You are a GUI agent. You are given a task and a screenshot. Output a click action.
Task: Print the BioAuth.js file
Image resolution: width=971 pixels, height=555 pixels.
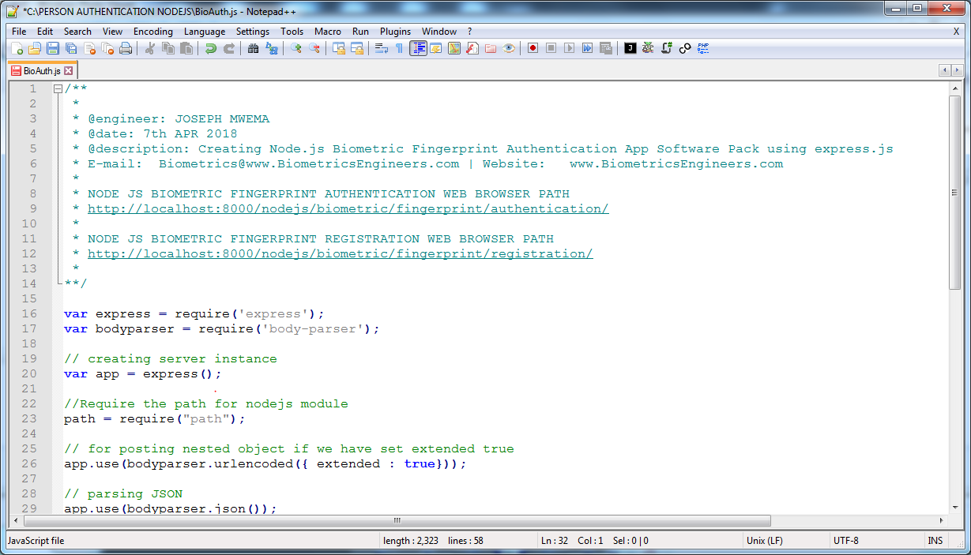[125, 48]
